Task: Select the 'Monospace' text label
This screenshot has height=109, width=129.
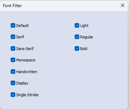Action: coord(26,60)
